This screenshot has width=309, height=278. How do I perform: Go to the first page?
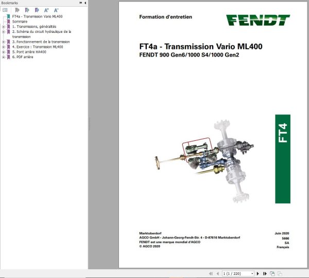point(211,273)
